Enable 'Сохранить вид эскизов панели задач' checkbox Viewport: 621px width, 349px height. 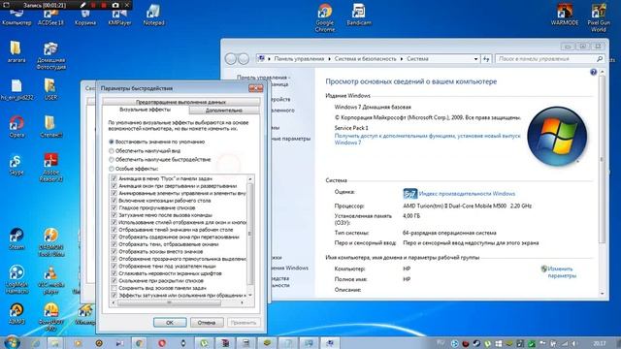114,288
